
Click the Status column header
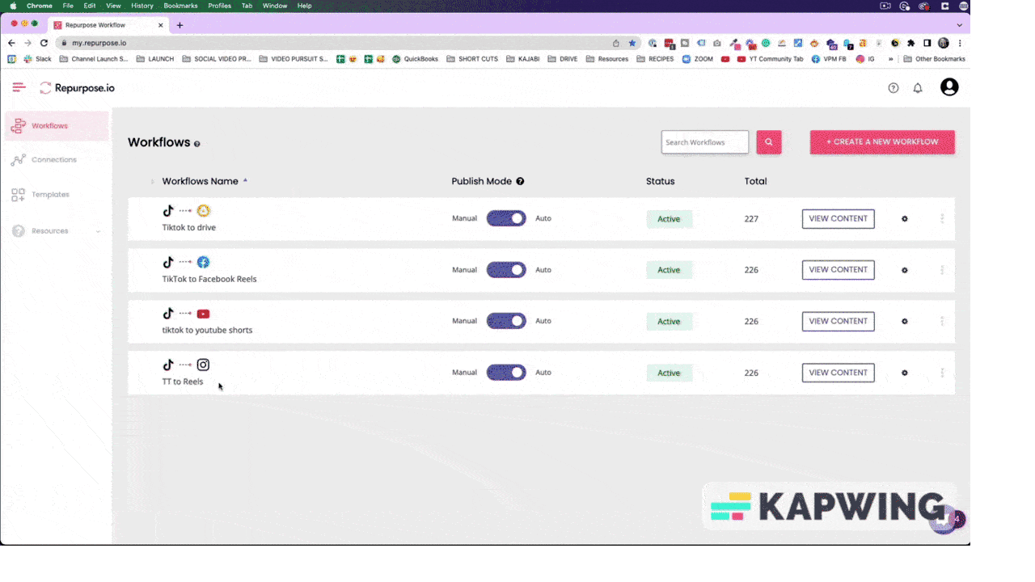[x=660, y=181]
